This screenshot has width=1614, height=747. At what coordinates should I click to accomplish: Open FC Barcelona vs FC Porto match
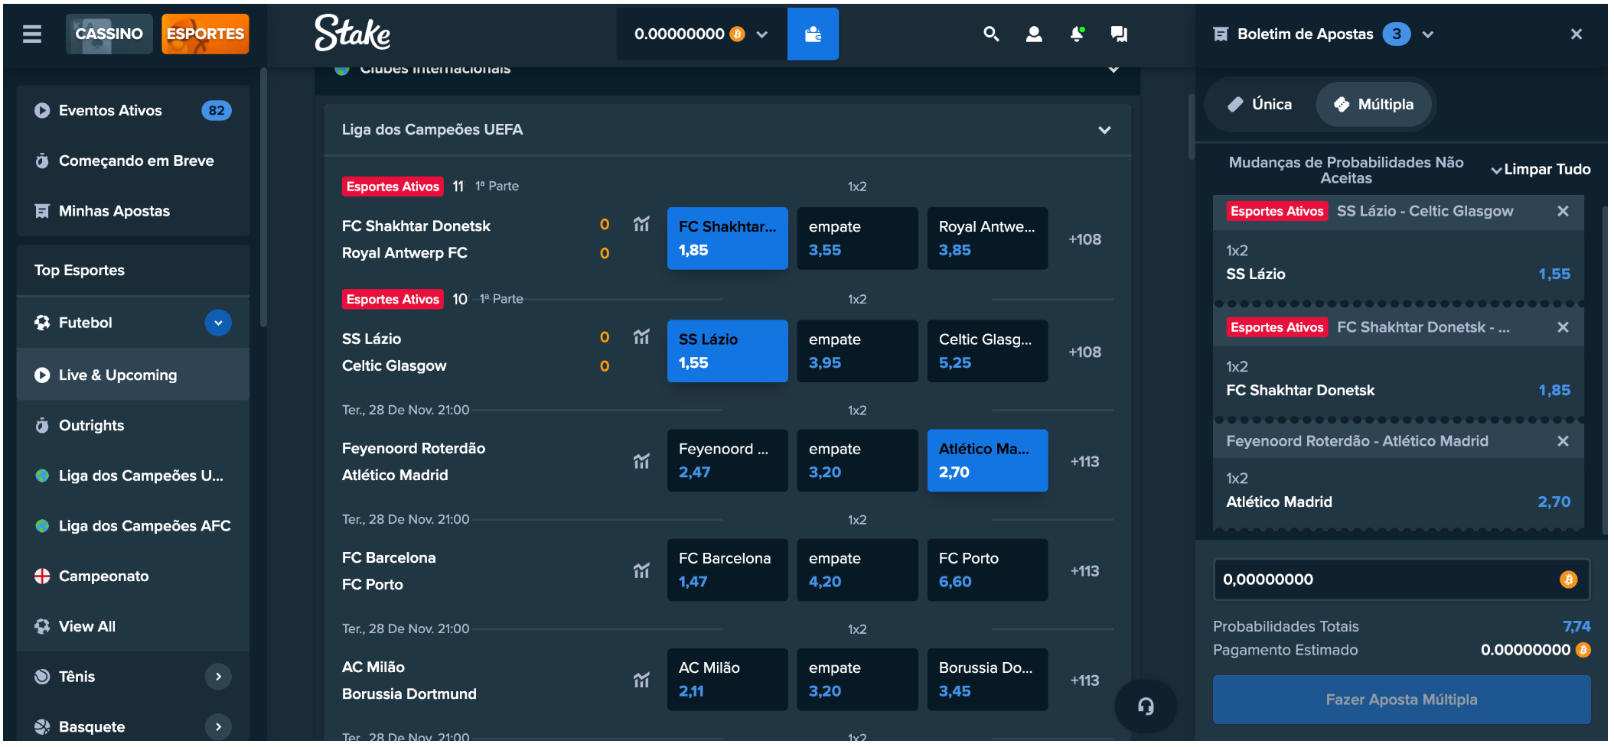[389, 571]
